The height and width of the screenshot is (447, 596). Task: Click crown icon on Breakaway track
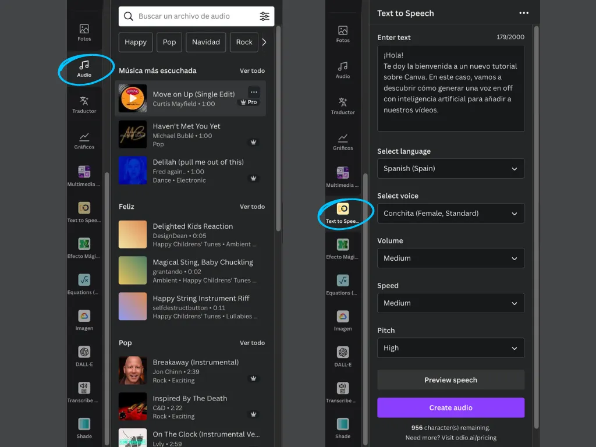click(x=253, y=378)
